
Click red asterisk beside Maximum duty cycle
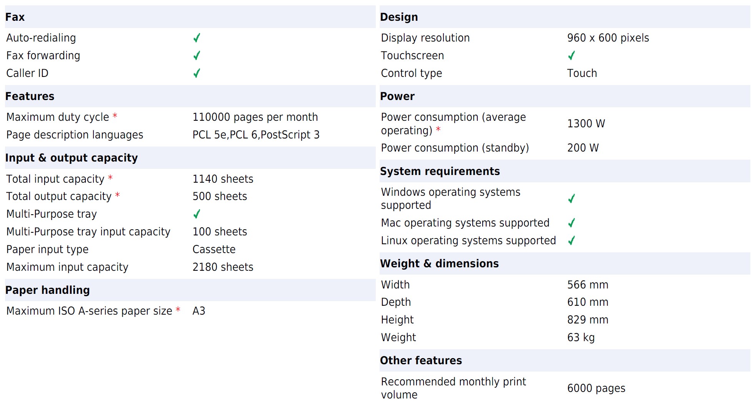click(115, 116)
